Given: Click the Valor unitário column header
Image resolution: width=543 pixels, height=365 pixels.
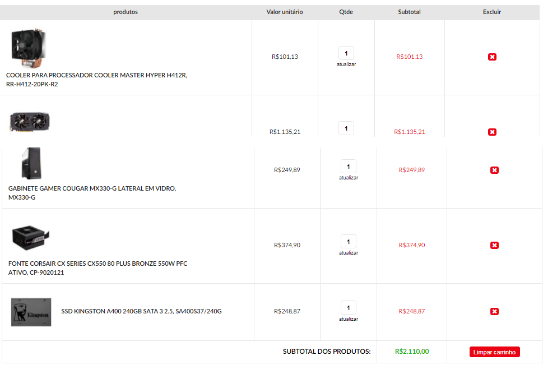Looking at the screenshot, I should click(x=285, y=12).
